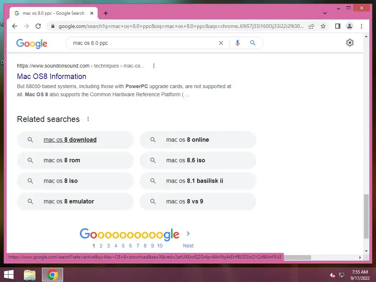Open the Chrome profile avatar
Screen dimensions: 376x282
click(x=350, y=26)
